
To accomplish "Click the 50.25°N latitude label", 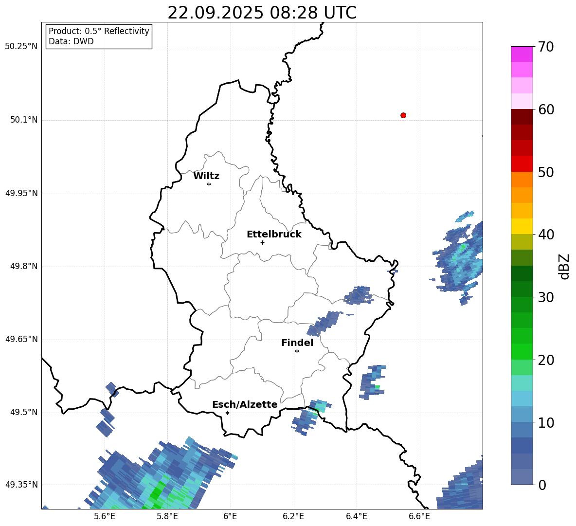I will (21, 47).
